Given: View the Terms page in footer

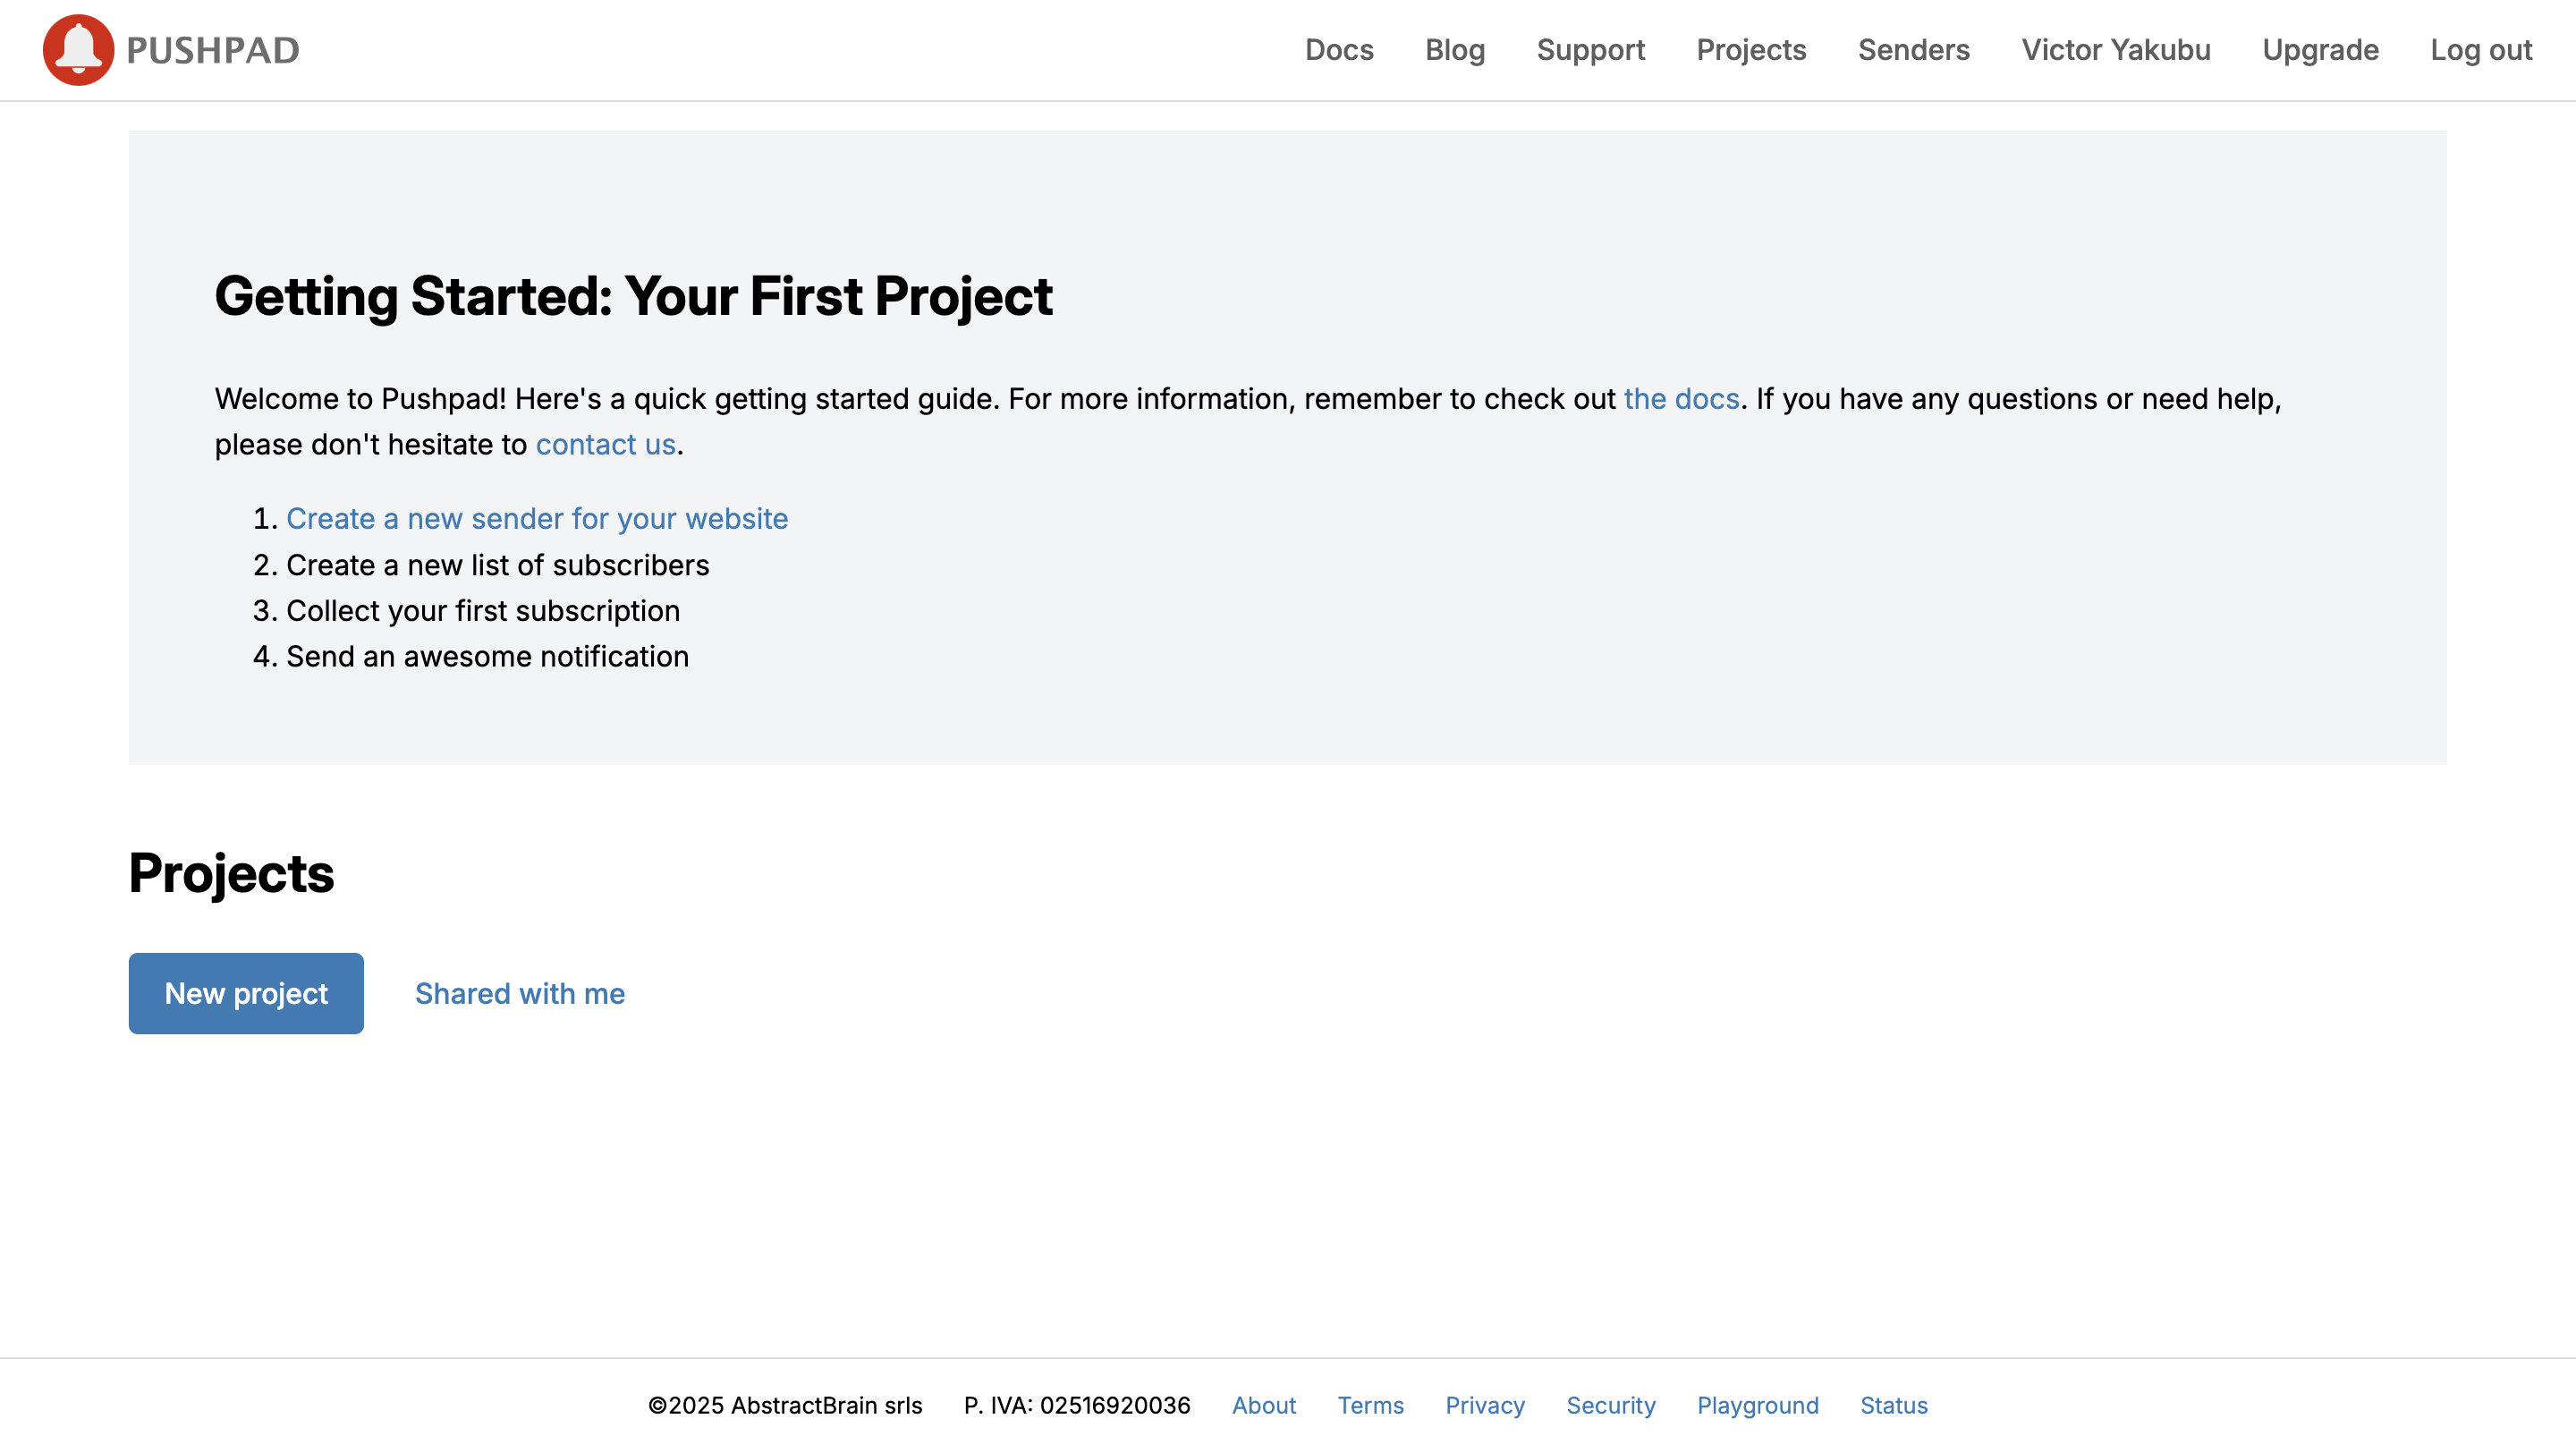Looking at the screenshot, I should click(1370, 1405).
